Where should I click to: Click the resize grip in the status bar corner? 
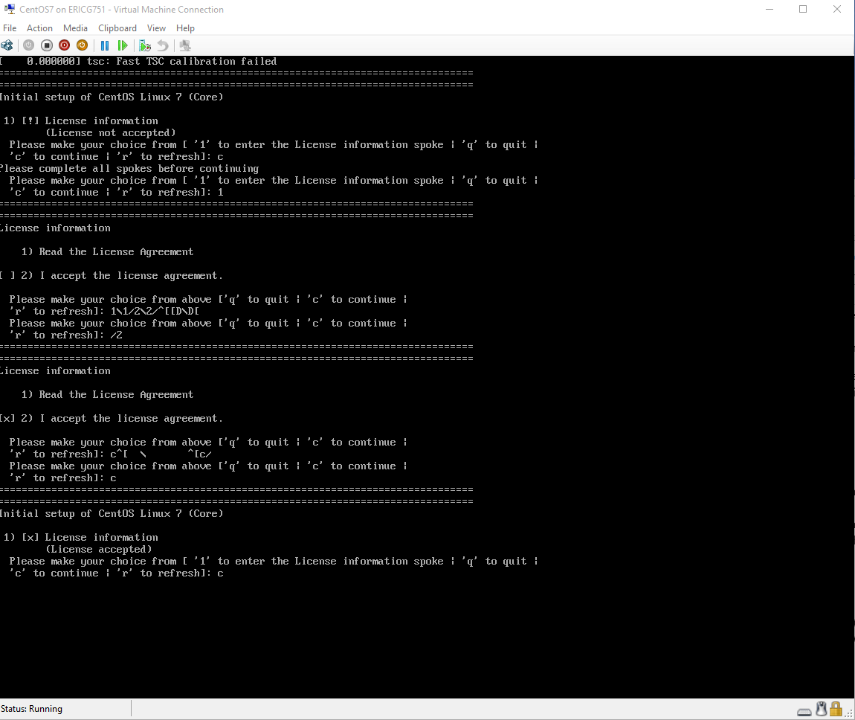pyautogui.click(x=849, y=713)
